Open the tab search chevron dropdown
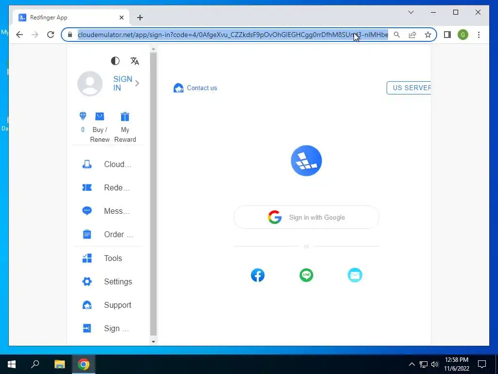This screenshot has width=498, height=374. (x=410, y=12)
